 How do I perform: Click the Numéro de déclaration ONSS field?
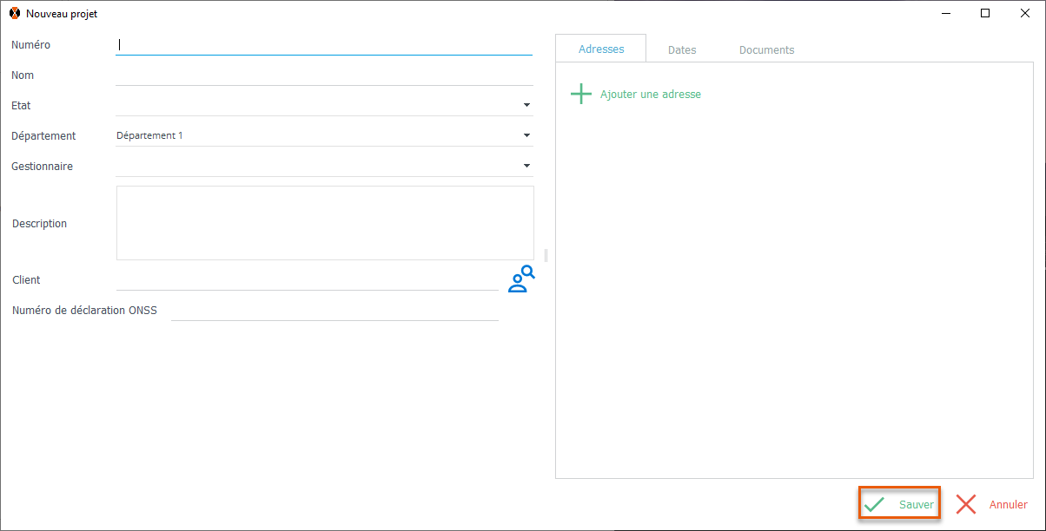[x=334, y=311]
